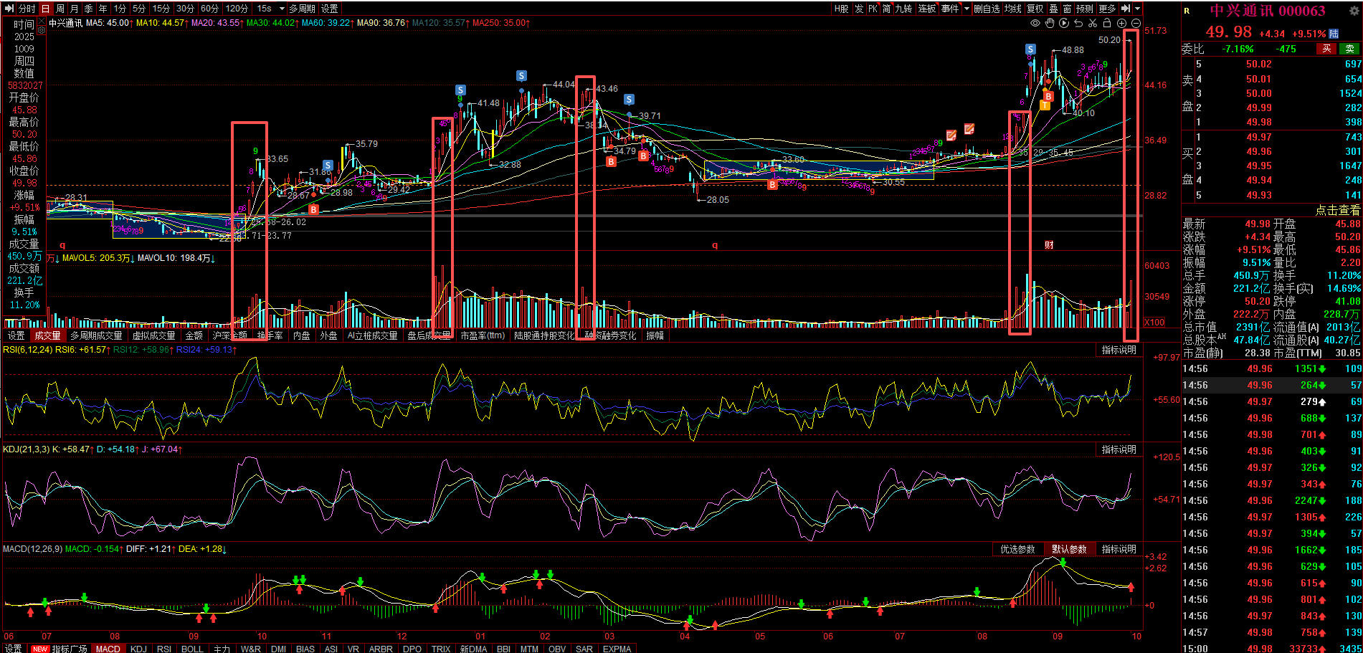Toggle 均线 moving averages display
Screen dimensions: 1363x653
coord(1013,9)
